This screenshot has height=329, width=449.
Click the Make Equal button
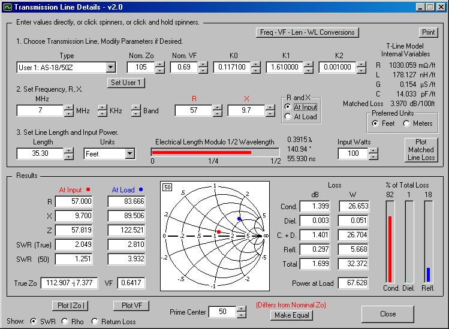tap(291, 315)
